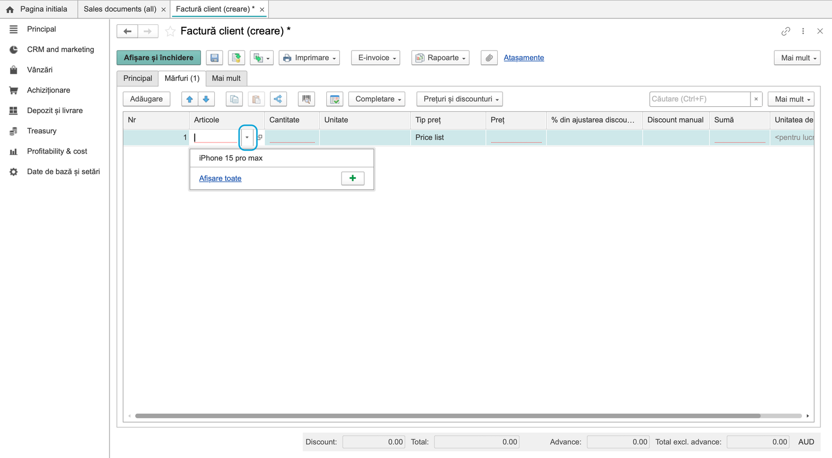This screenshot has width=832, height=458.
Task: Open Date de bază și setări
Action: pos(63,172)
